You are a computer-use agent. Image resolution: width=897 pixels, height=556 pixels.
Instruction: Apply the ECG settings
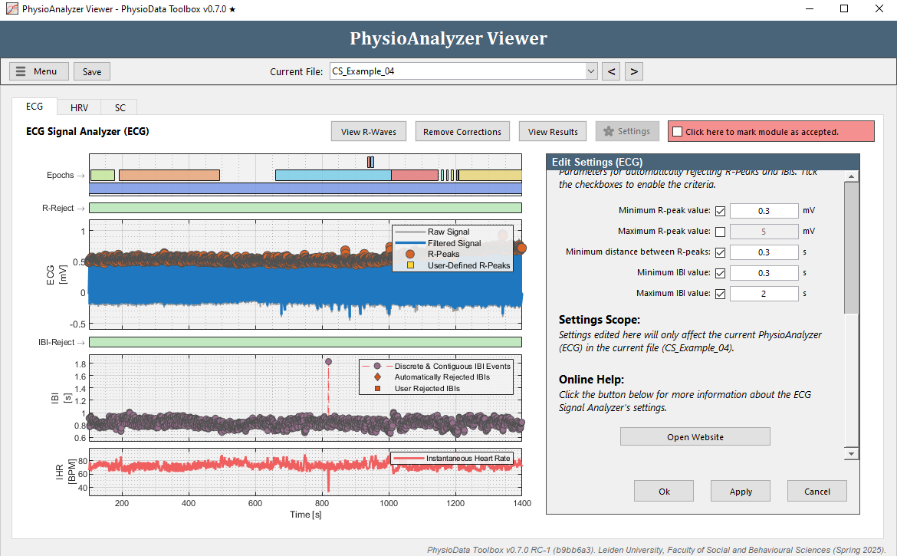[x=741, y=492]
